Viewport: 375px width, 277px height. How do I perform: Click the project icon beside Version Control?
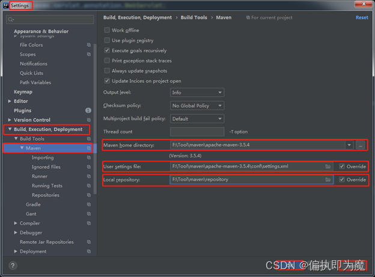click(x=89, y=120)
